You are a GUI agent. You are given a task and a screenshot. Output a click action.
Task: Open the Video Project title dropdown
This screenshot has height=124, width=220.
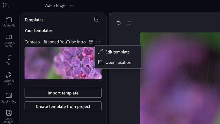click(x=58, y=6)
